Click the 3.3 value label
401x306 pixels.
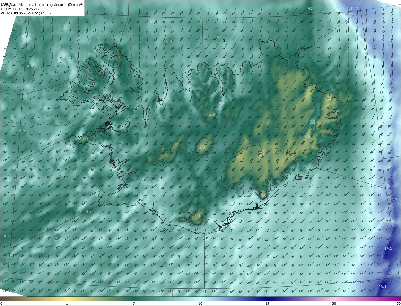[x=197, y=216]
